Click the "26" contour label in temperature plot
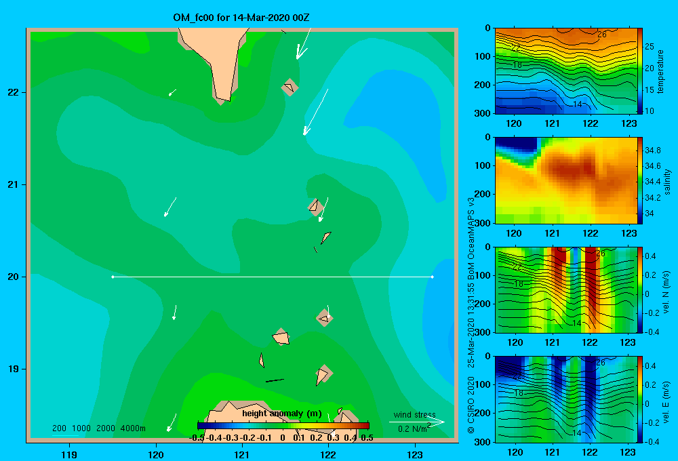678x461 pixels. click(602, 34)
